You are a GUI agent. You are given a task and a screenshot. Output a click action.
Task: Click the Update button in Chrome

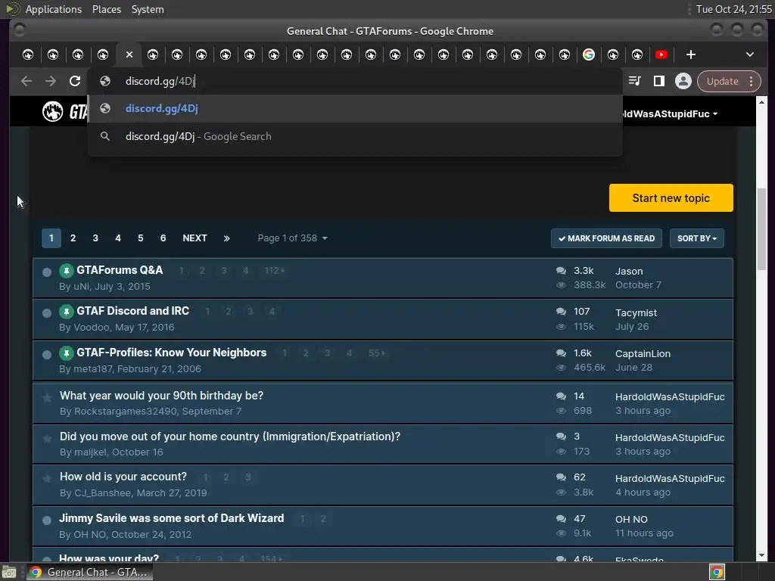click(x=722, y=81)
